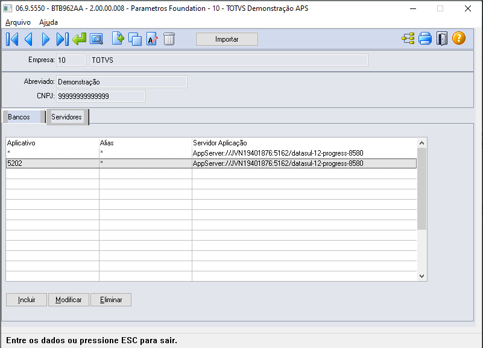Viewport: 483px width, 348px height.
Task: Jump to the last record
Action: coord(63,39)
